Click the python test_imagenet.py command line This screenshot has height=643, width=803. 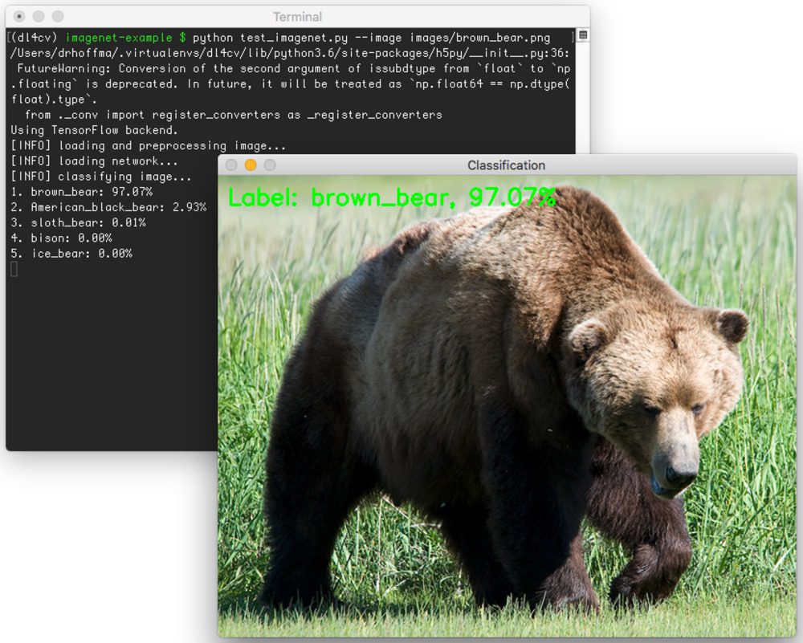click(x=371, y=38)
